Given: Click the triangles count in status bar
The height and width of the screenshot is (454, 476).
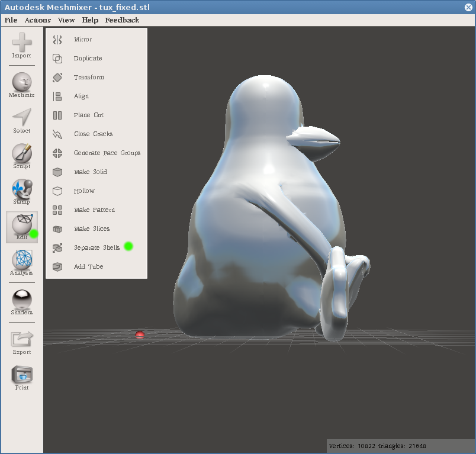Looking at the screenshot, I should click(402, 446).
